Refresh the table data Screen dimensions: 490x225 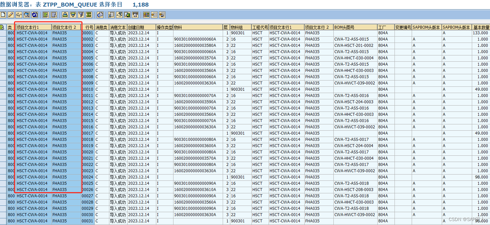tap(34, 15)
